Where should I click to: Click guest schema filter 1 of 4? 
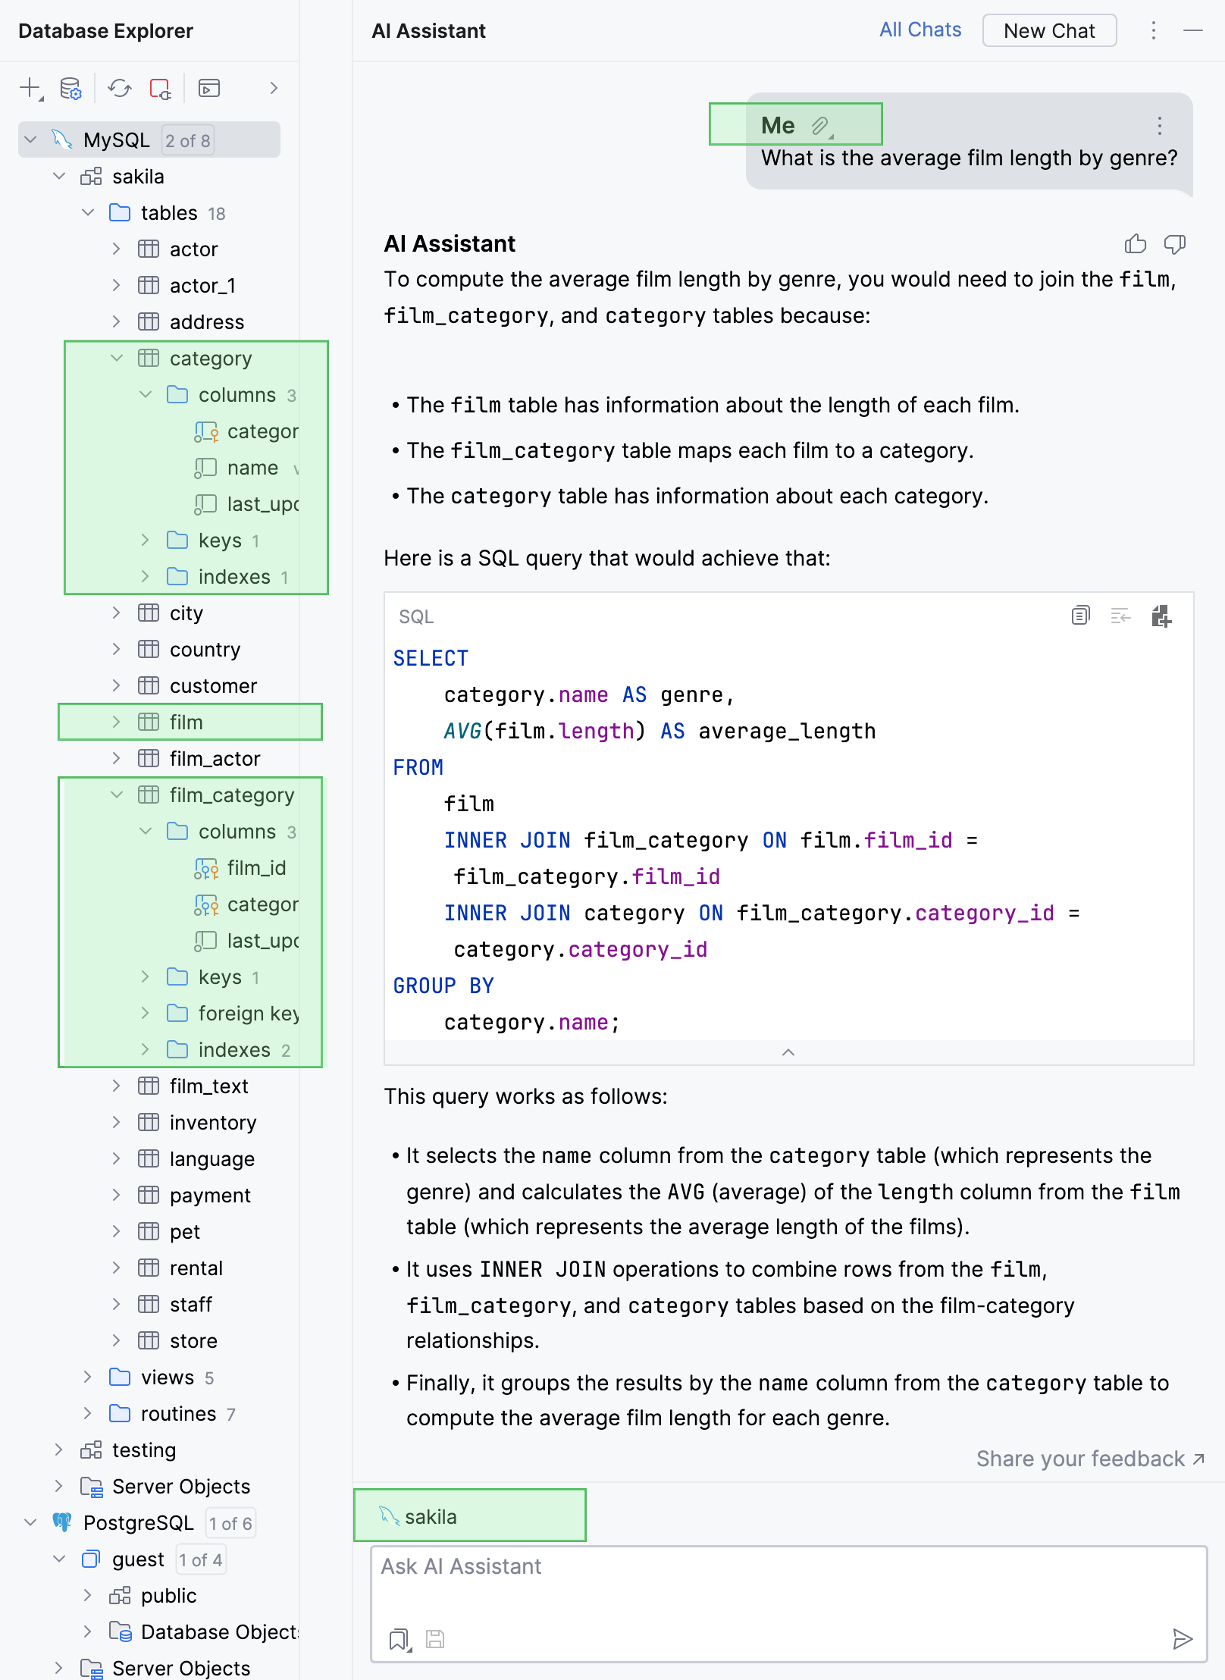point(201,1560)
